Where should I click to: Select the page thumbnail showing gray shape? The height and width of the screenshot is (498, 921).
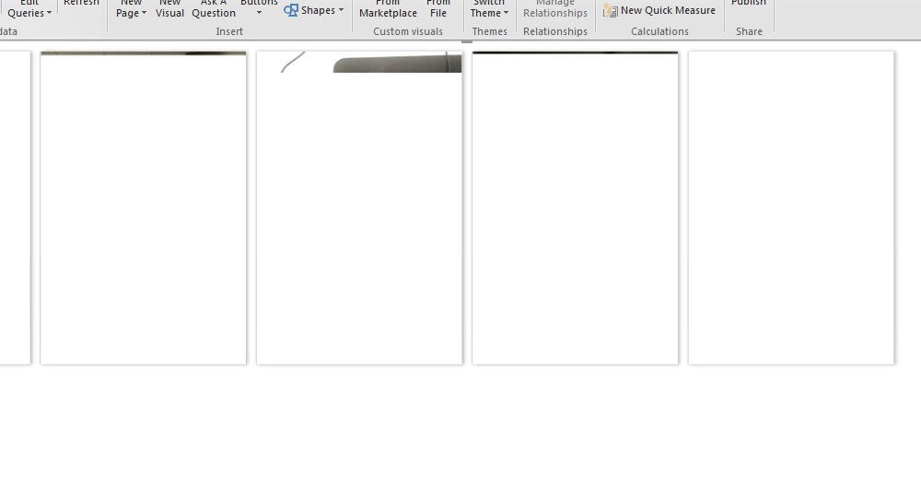359,208
